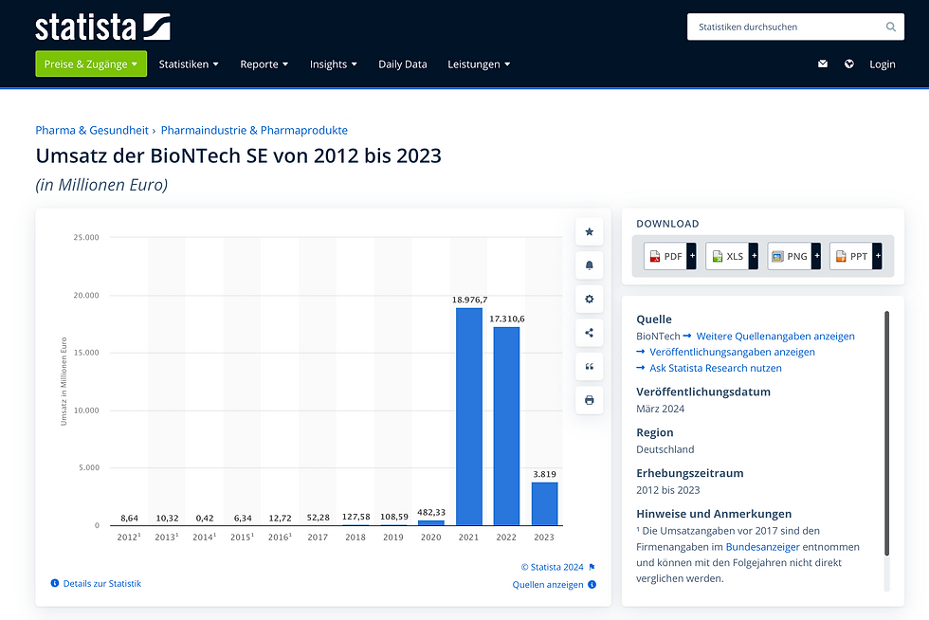Click the 2022 bar in chart
The width and height of the screenshot is (929, 620).
coord(506,427)
